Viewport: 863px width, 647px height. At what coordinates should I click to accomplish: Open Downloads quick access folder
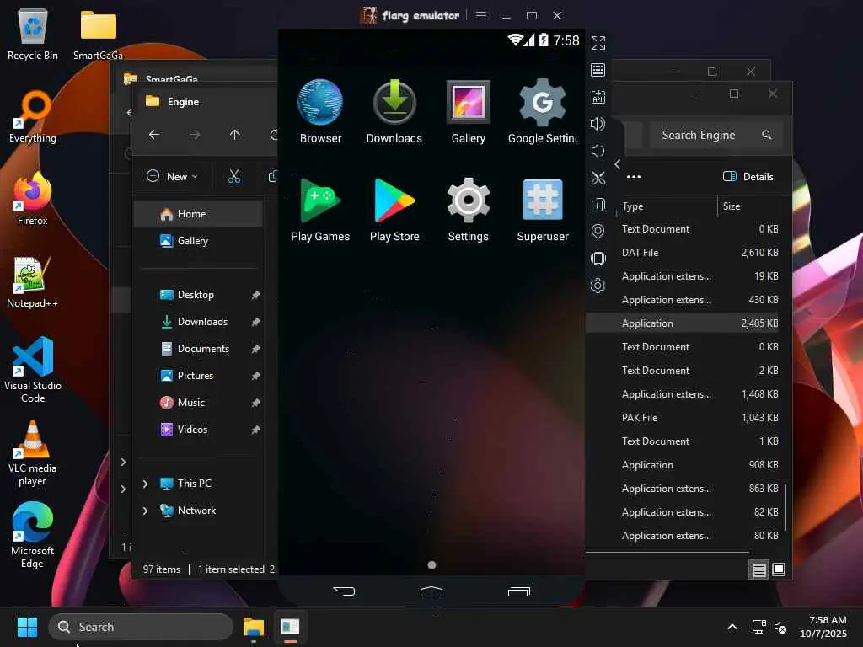pos(198,321)
